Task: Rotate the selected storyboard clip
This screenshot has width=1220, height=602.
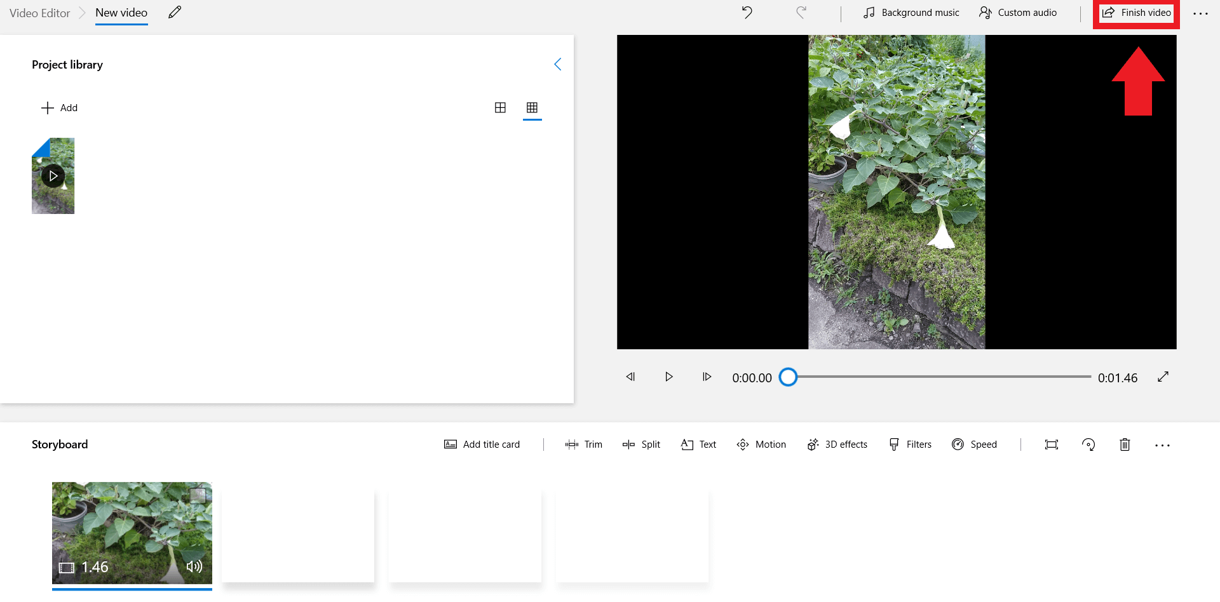Action: tap(1088, 445)
